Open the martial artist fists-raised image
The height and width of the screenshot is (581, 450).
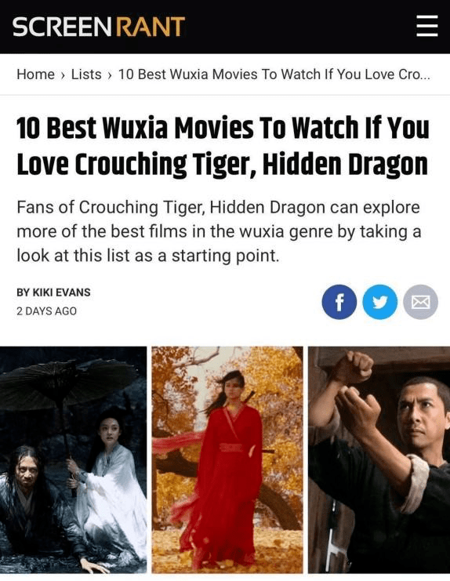(x=379, y=459)
